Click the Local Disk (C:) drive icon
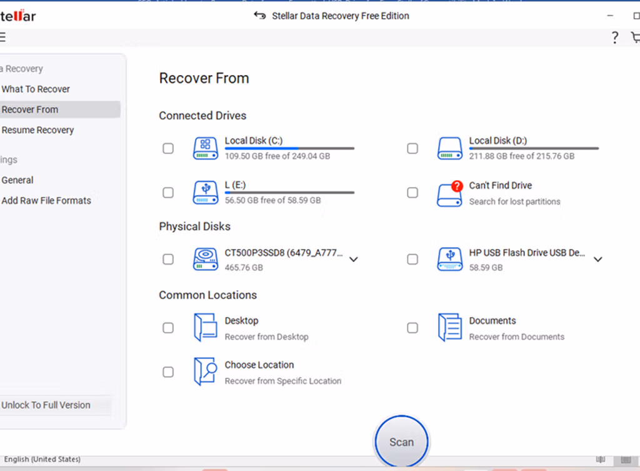 tap(205, 148)
